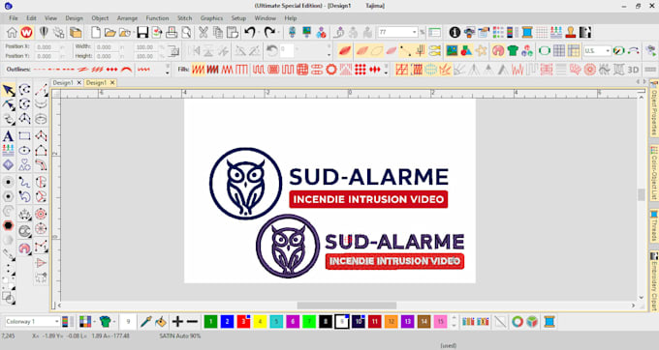659x350 pixels.
Task: Click the blue thread spool toolbar icon
Action: click(527, 32)
